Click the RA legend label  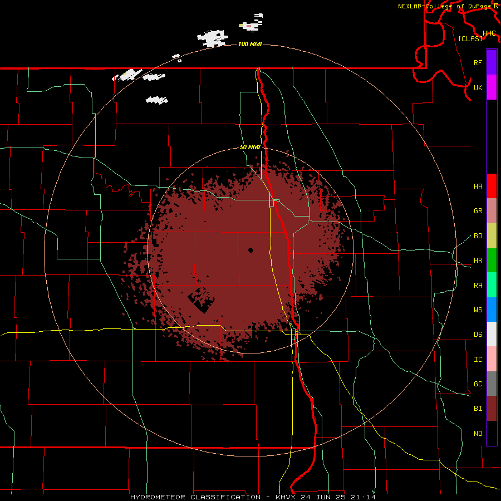coord(478,286)
